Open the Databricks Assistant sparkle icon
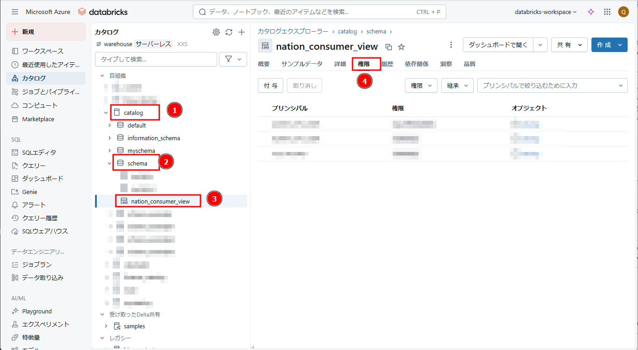 591,12
